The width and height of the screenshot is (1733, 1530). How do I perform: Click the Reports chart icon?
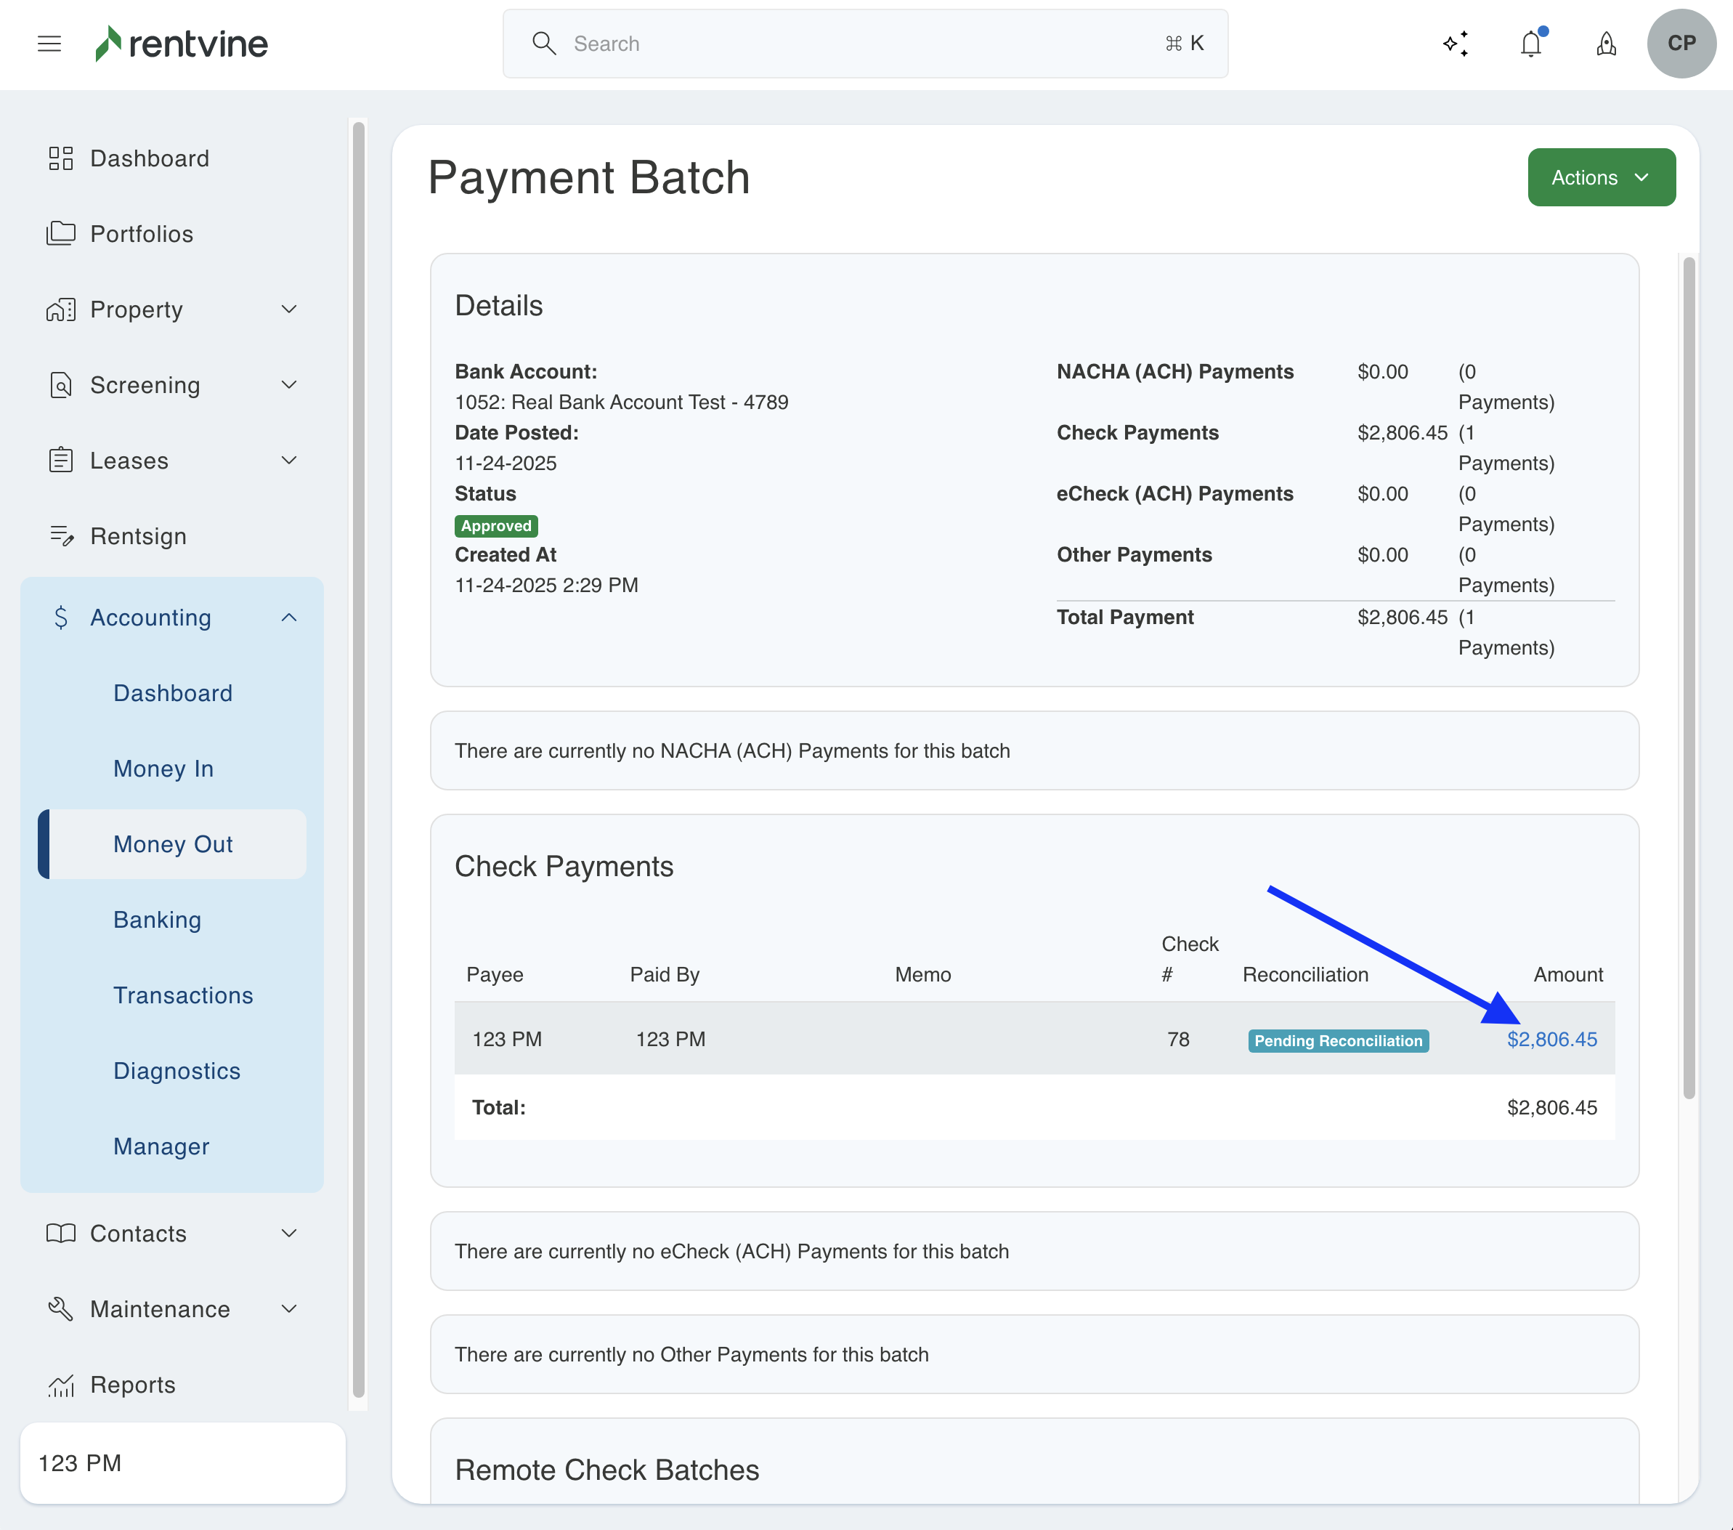click(x=60, y=1385)
